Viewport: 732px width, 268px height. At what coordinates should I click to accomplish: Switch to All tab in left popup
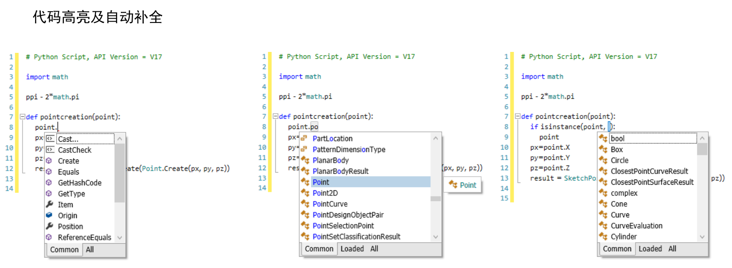[x=90, y=250]
